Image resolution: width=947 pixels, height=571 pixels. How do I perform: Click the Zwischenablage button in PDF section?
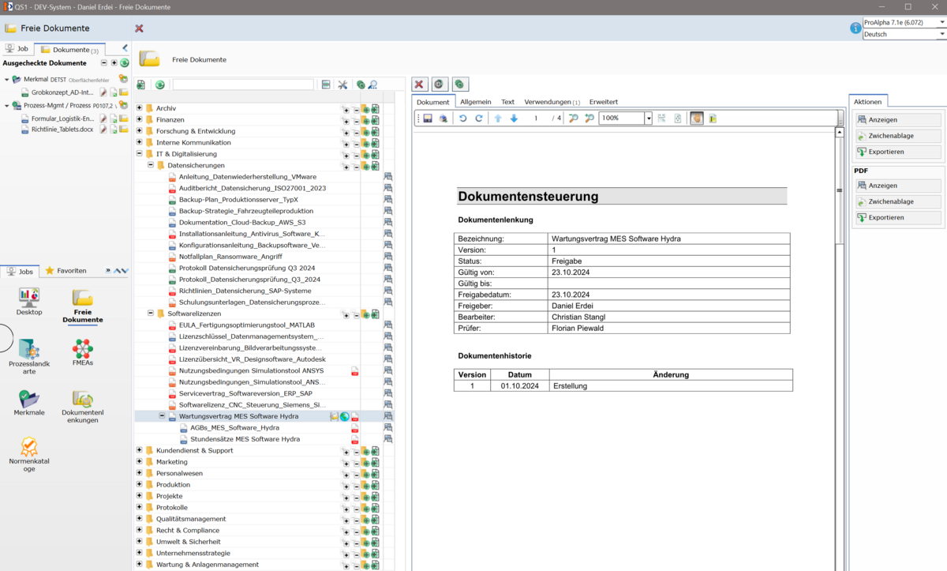(x=898, y=201)
